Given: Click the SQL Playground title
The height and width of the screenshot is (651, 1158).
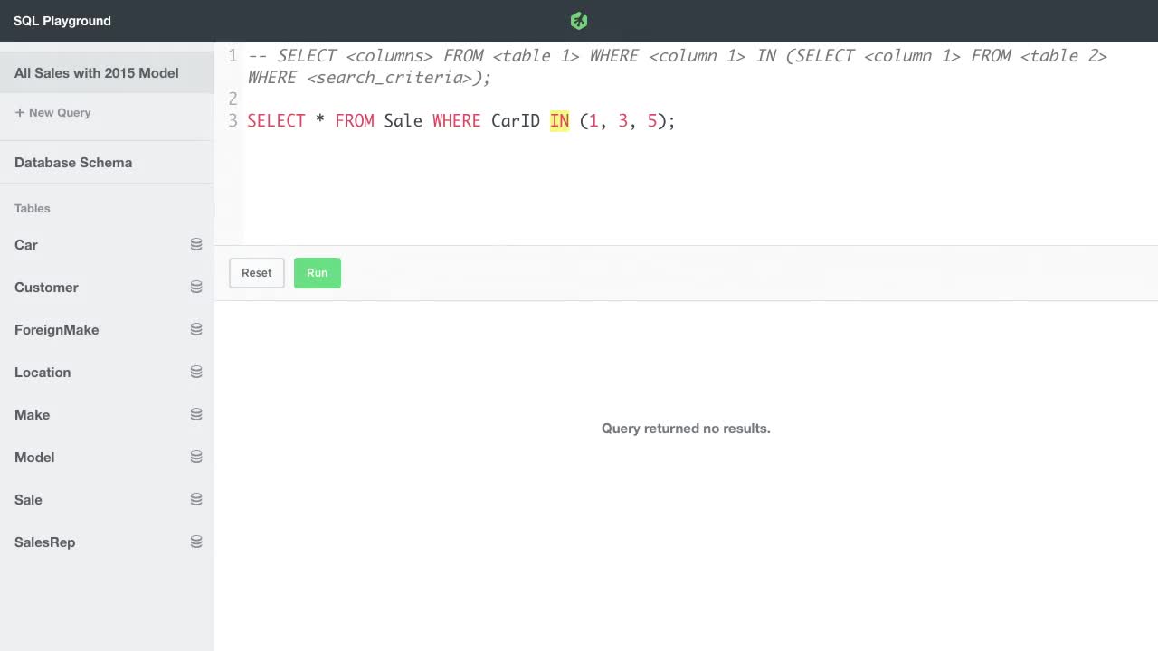Looking at the screenshot, I should tap(62, 20).
